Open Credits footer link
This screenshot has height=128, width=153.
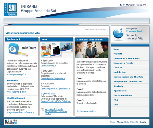143,122
